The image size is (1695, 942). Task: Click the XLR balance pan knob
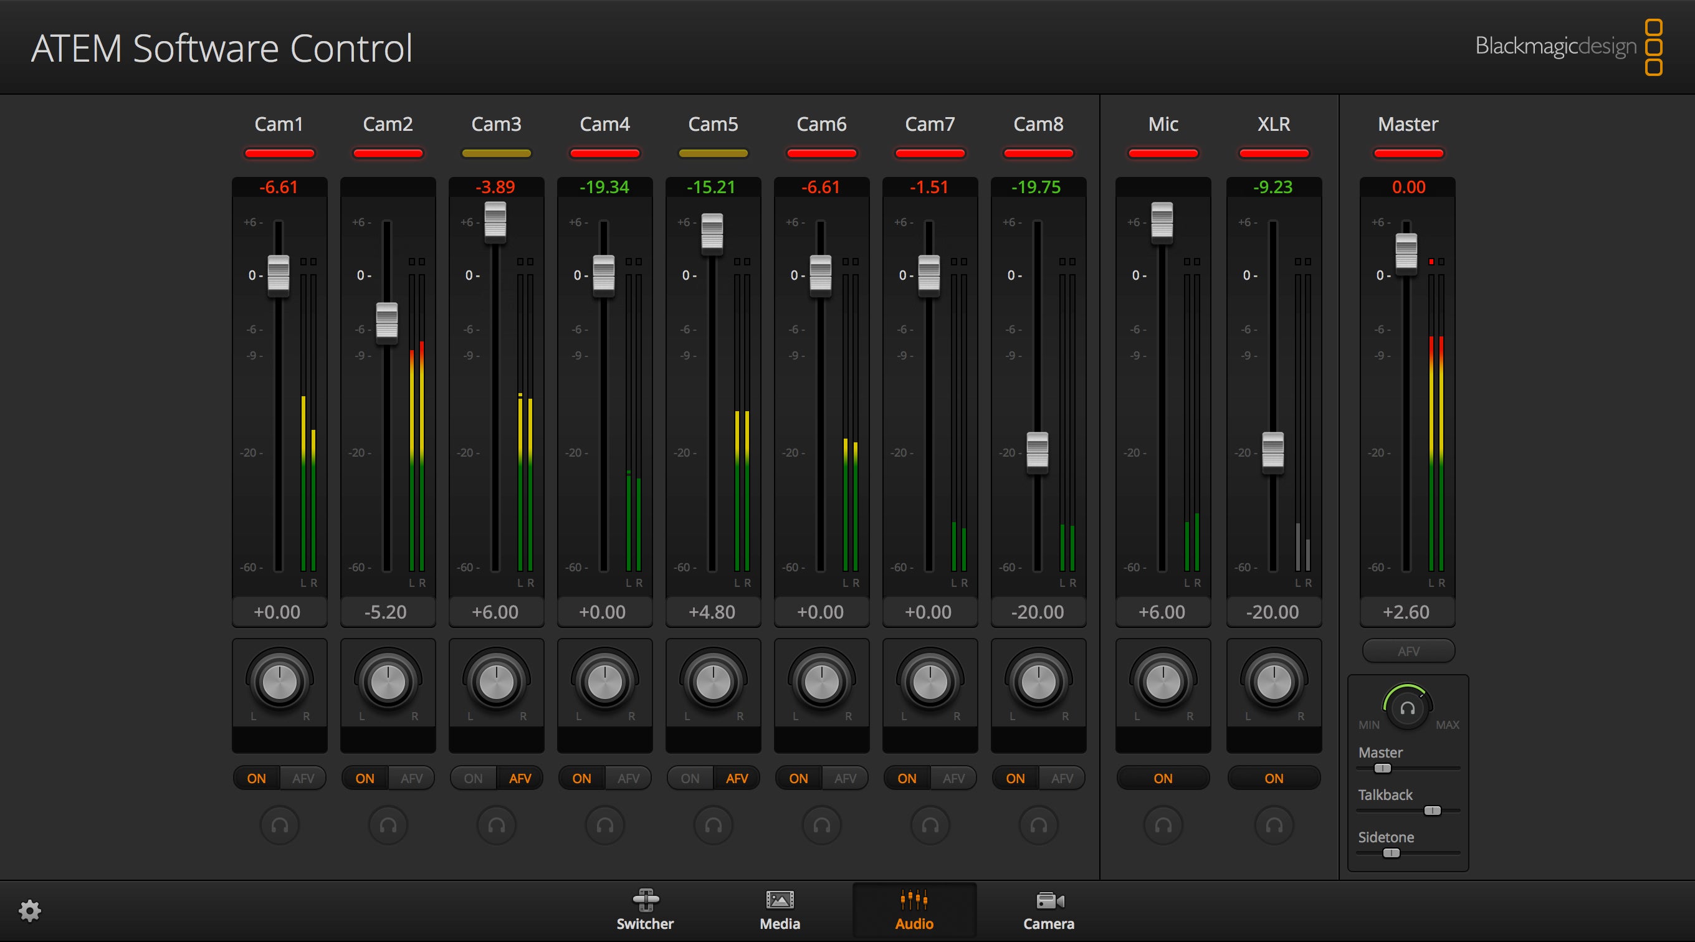pos(1274,682)
